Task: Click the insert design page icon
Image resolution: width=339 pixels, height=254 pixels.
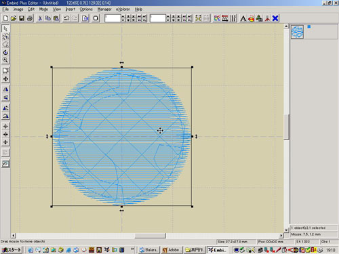Action: [x=85, y=18]
